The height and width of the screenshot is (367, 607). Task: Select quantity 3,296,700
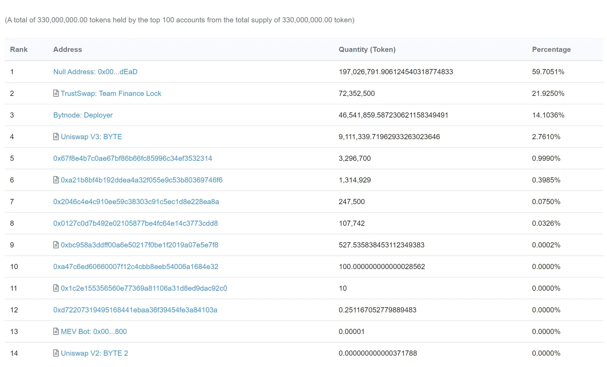point(355,158)
